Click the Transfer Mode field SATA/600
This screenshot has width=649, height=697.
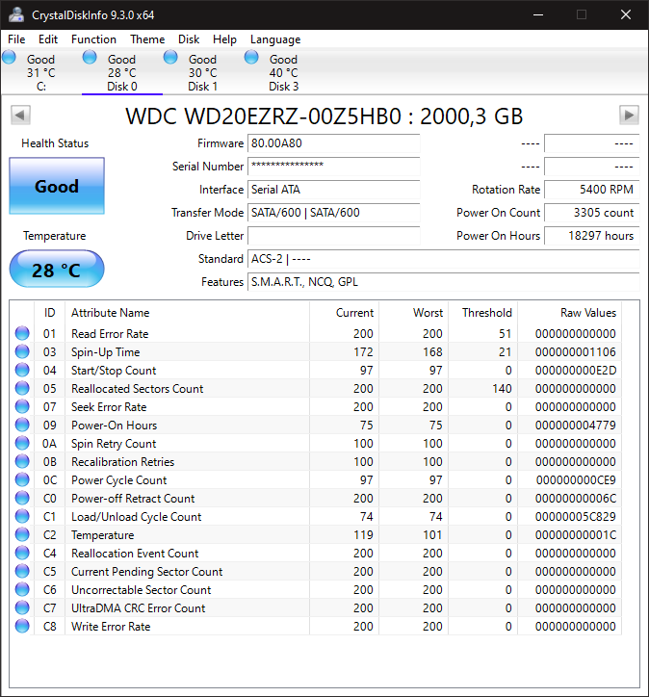click(333, 213)
